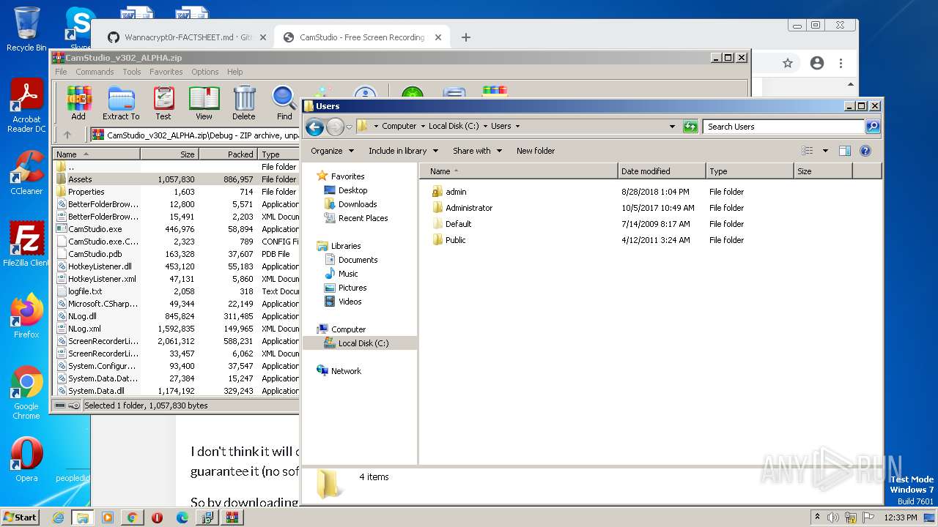This screenshot has height=527, width=938.
Task: Click the Delete trash icon in WinRAR
Action: (x=244, y=102)
